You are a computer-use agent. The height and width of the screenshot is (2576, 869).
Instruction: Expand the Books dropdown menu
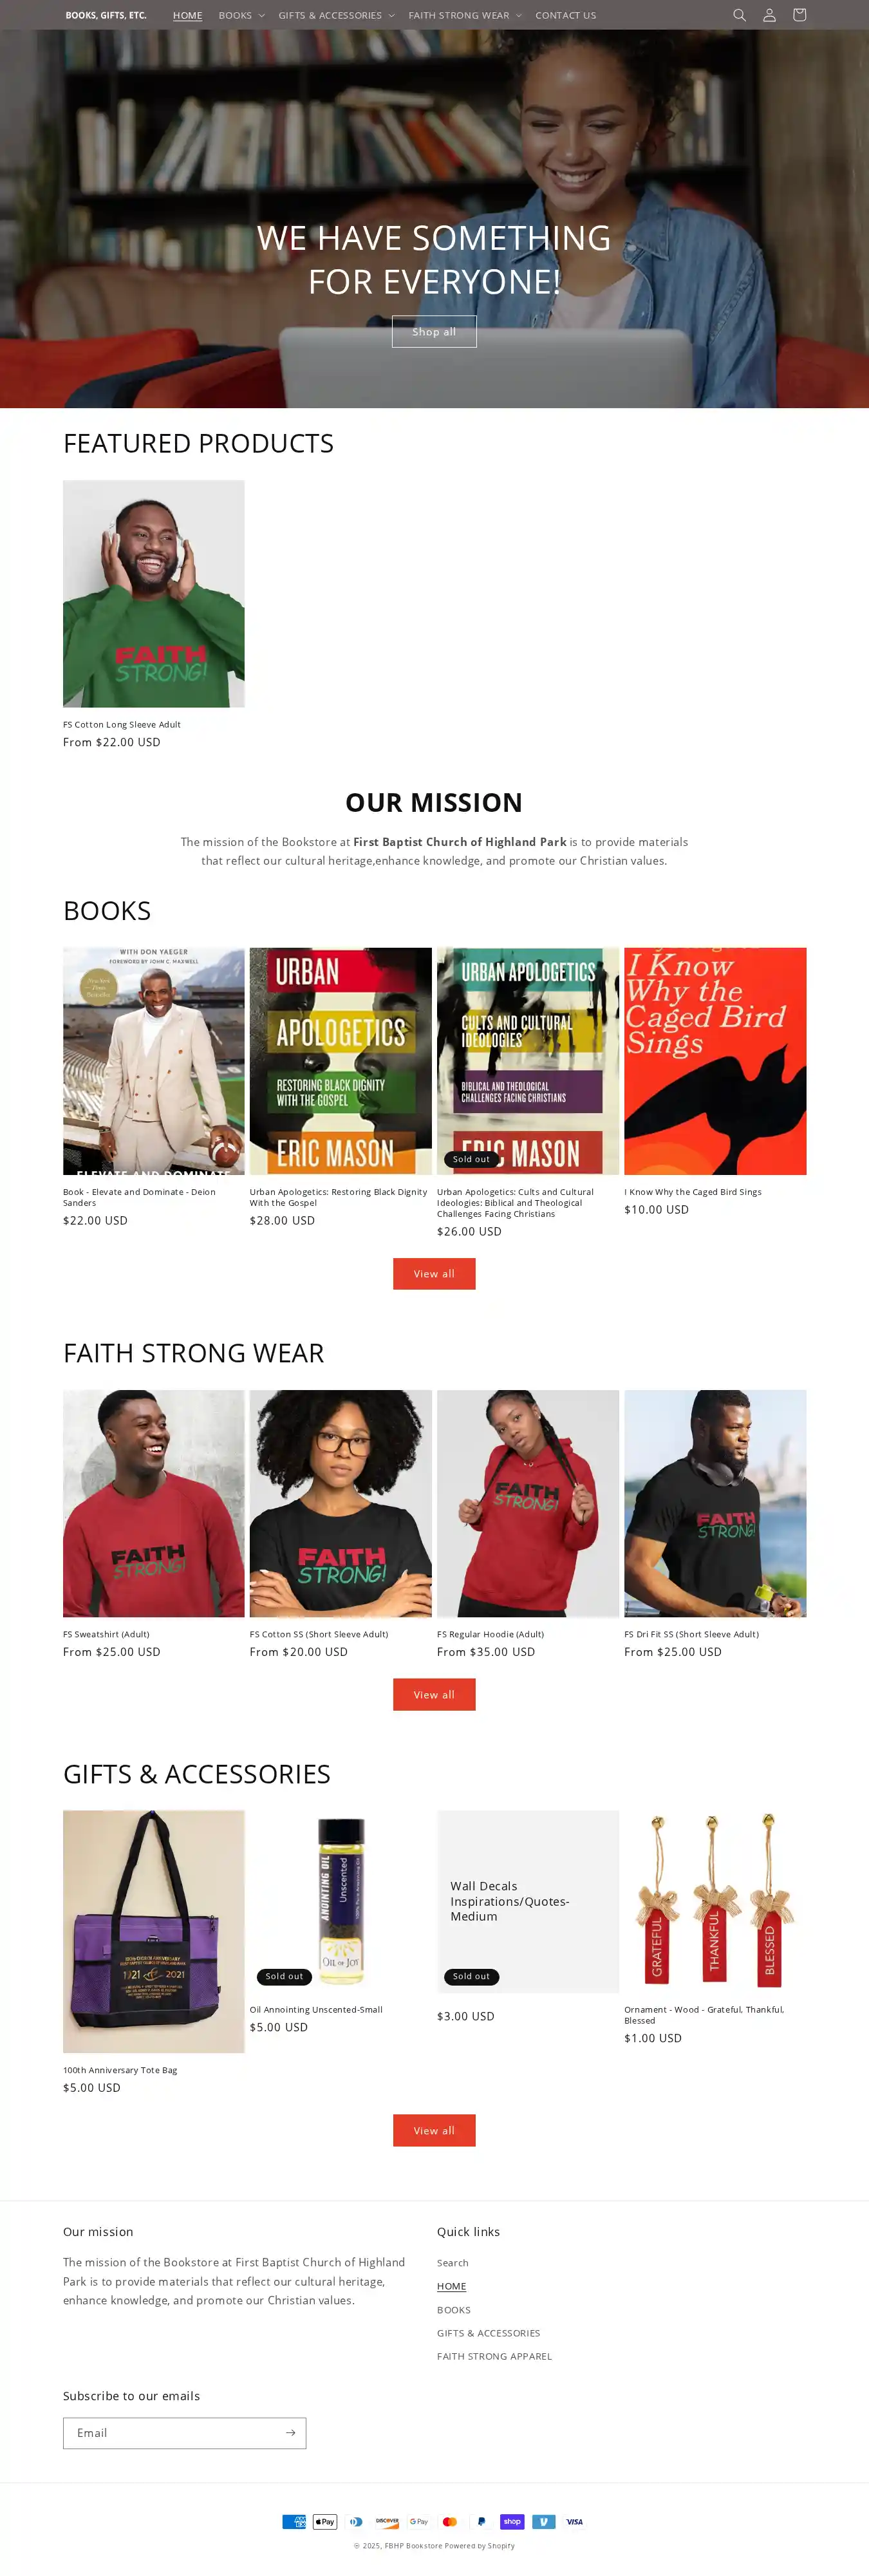[241, 15]
